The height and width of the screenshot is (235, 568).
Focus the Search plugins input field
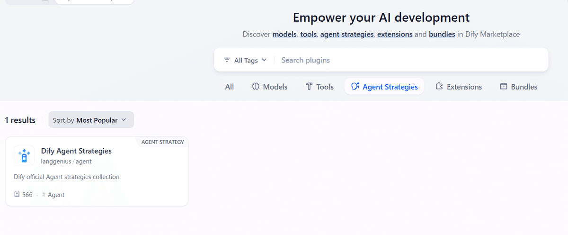tap(407, 60)
